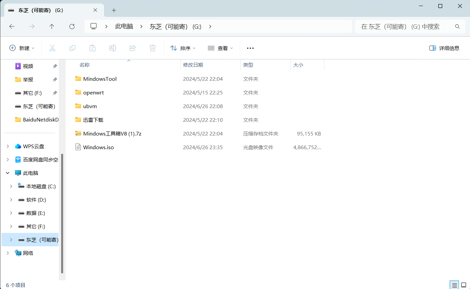Click 此电脑 in the address breadcrumb

[124, 26]
